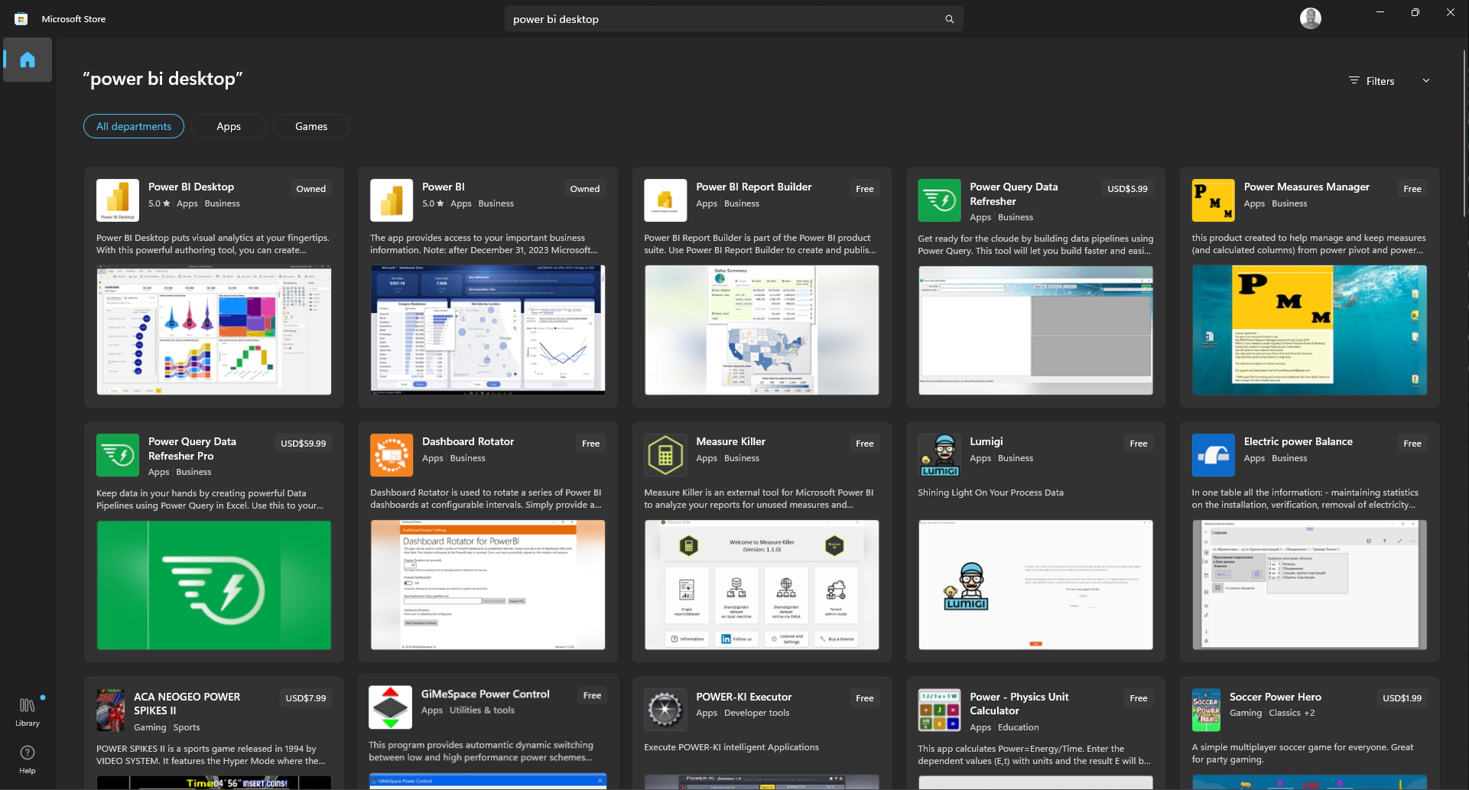Click the search magnifier icon

(x=949, y=19)
